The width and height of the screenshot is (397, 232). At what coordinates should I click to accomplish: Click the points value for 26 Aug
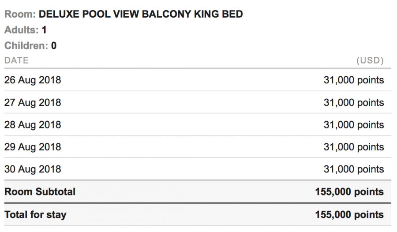353,80
